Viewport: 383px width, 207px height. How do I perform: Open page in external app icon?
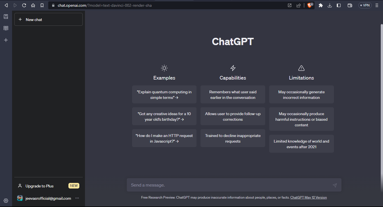[x=290, y=5]
